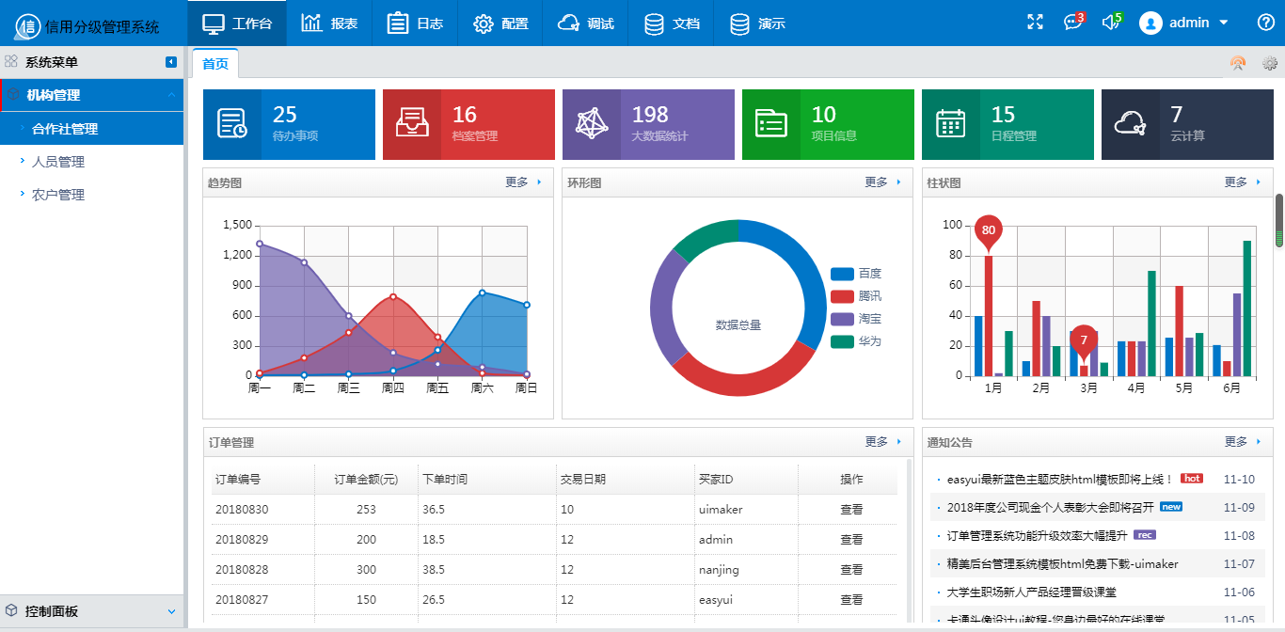Image resolution: width=1285 pixels, height=632 pixels.
Task: Open notice about easyui最新蓝色主题皮肤
Action: tap(1059, 480)
